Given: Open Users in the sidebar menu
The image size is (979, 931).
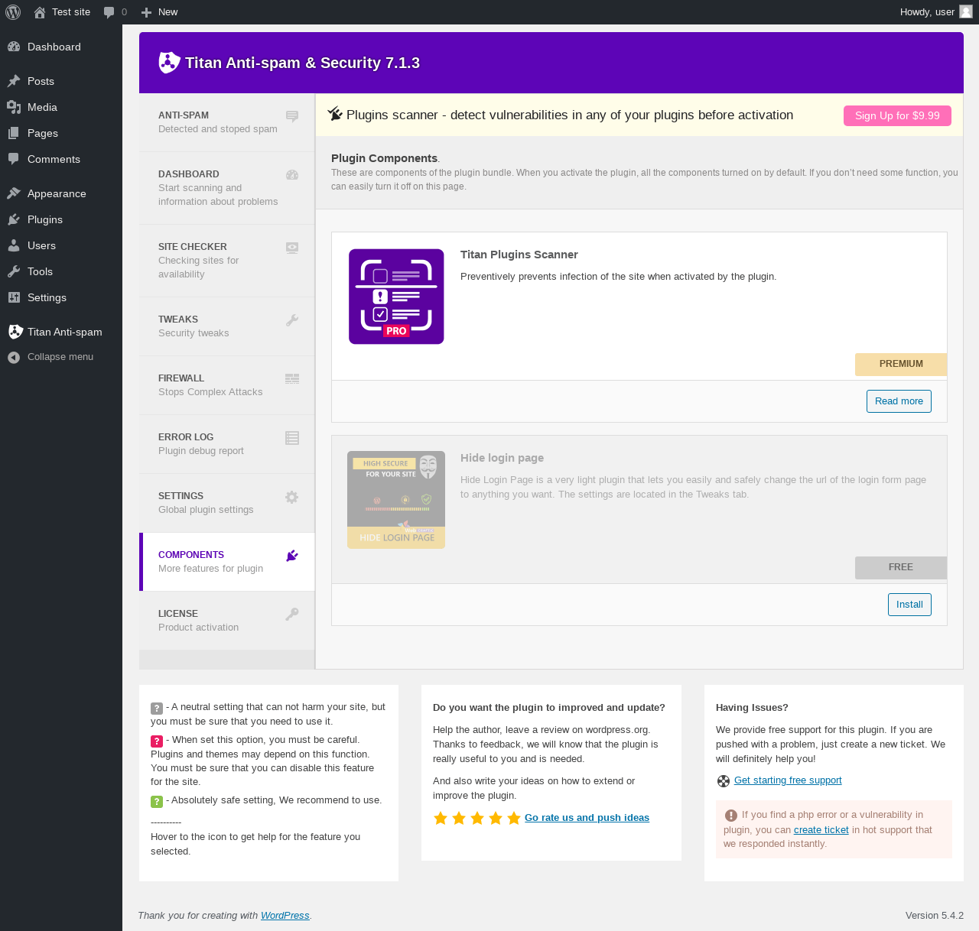Looking at the screenshot, I should point(61,245).
